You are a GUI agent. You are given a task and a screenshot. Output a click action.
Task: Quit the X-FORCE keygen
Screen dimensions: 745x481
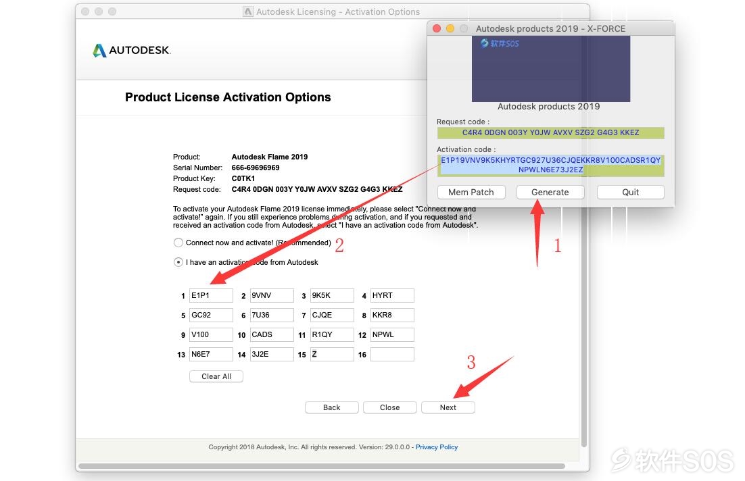pos(631,193)
